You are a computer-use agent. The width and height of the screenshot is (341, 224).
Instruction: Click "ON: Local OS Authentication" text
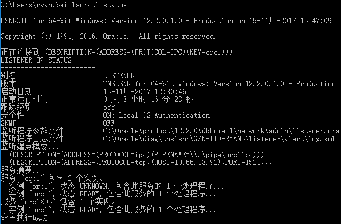(x=156, y=115)
